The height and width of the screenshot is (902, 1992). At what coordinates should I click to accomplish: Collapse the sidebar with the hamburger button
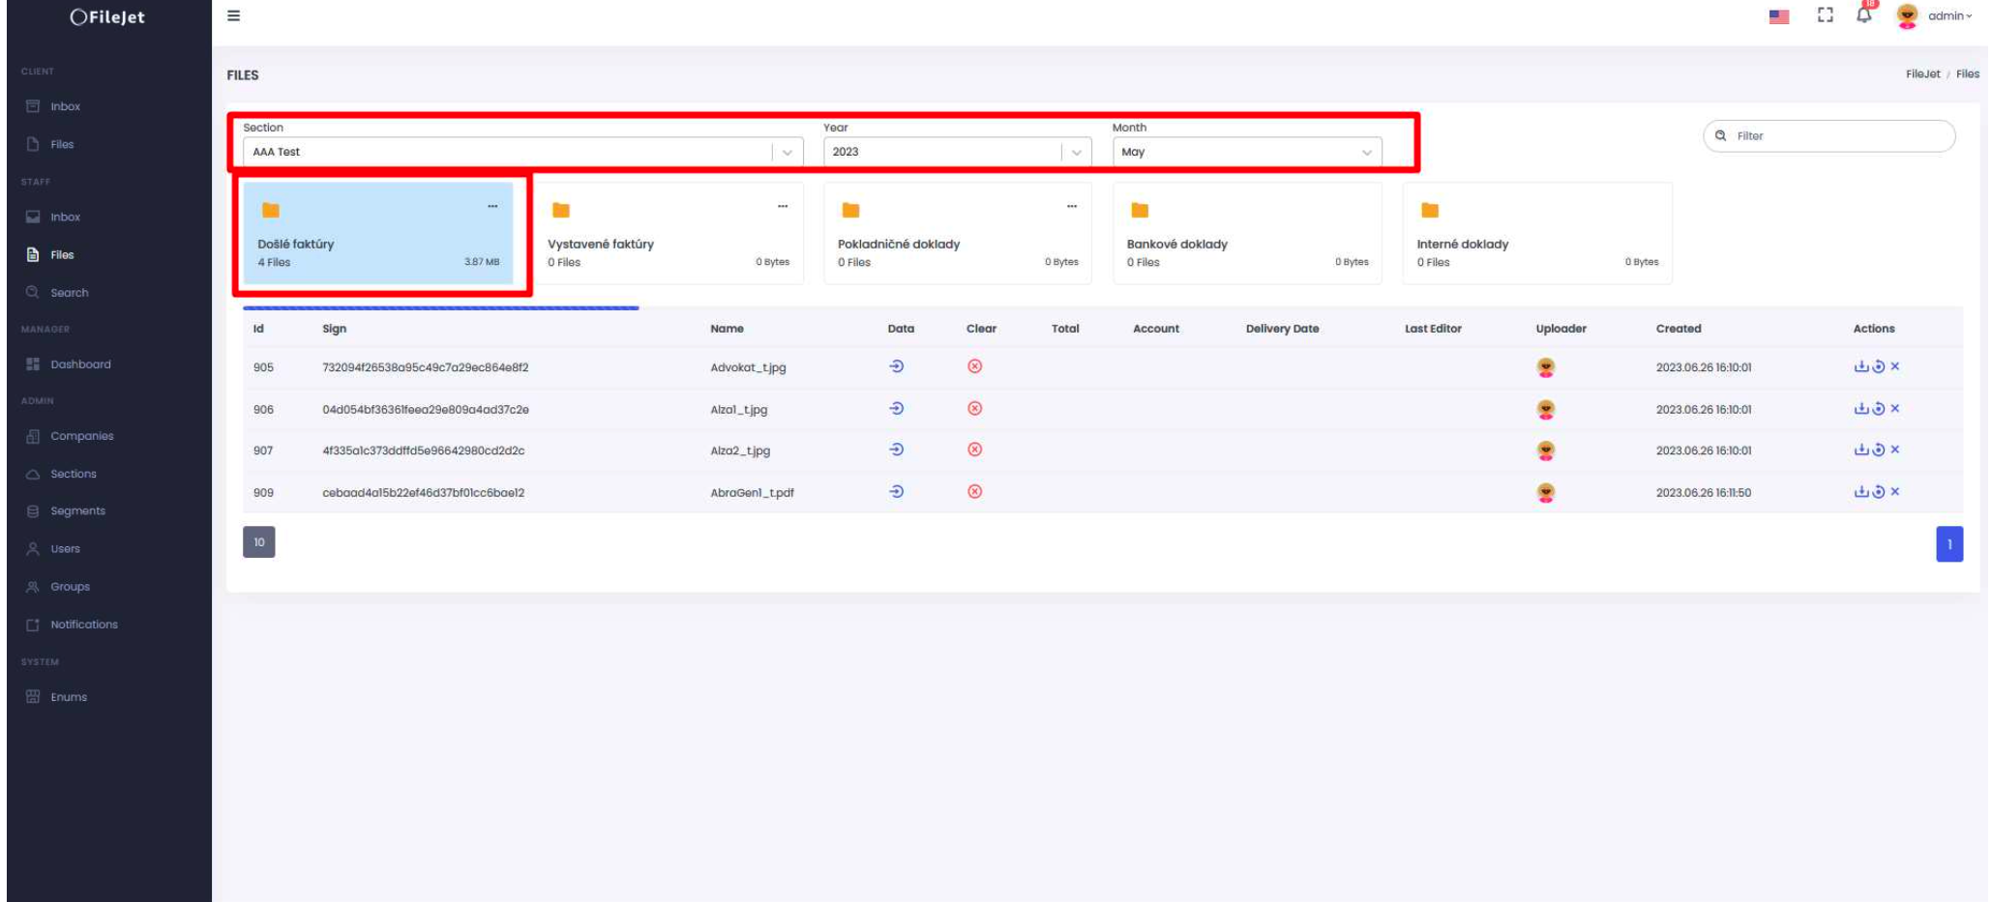[x=234, y=16]
